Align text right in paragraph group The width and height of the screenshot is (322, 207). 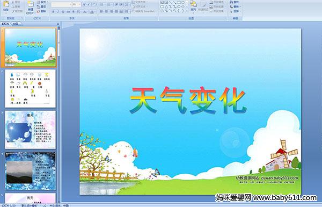click(112, 11)
